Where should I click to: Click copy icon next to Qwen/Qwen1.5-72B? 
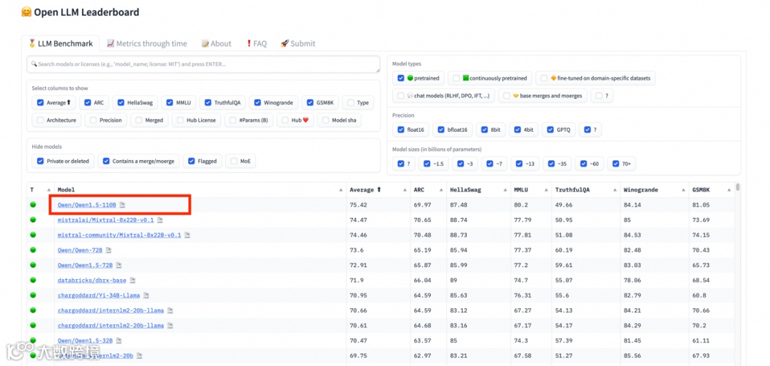pyautogui.click(x=119, y=265)
